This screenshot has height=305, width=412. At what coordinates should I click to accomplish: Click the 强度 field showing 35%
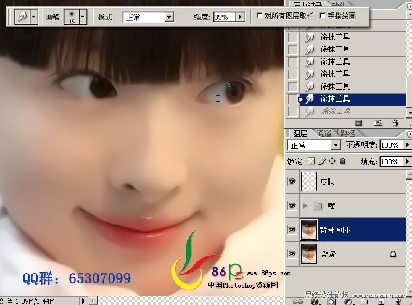coord(224,17)
